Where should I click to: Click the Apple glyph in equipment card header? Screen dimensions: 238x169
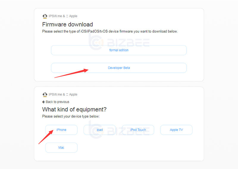pyautogui.click(x=67, y=94)
